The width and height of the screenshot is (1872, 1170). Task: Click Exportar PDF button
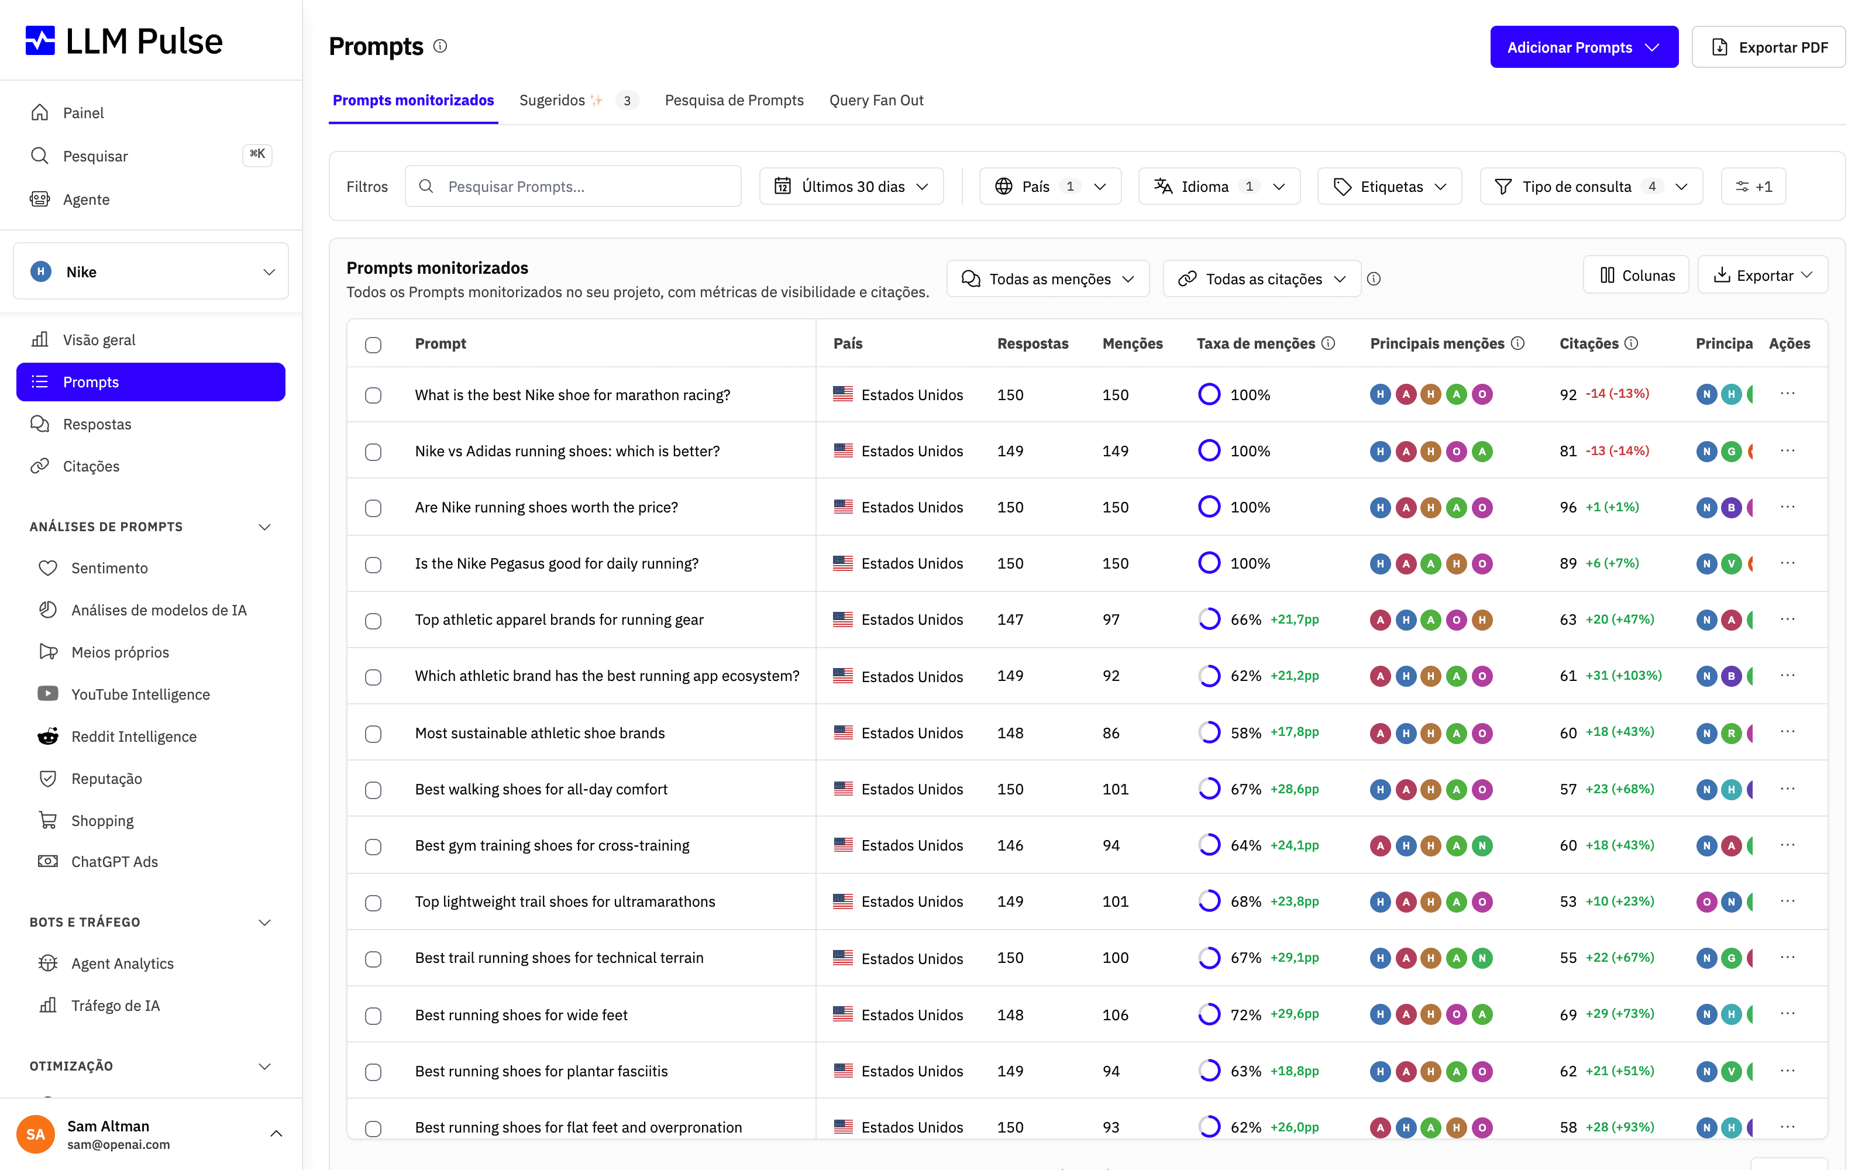(1768, 47)
